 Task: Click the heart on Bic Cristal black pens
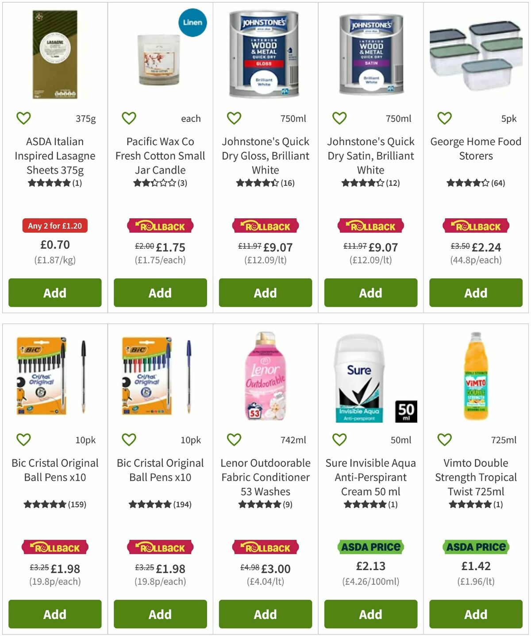[23, 439]
